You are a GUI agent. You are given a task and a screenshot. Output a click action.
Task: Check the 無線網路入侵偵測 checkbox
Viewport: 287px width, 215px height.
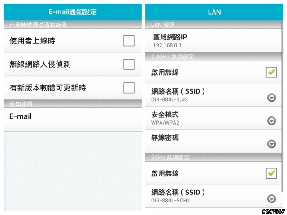[129, 64]
